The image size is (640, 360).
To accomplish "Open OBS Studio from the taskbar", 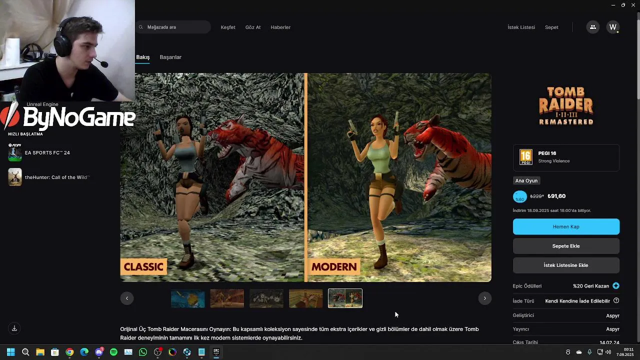I will [x=157, y=352].
